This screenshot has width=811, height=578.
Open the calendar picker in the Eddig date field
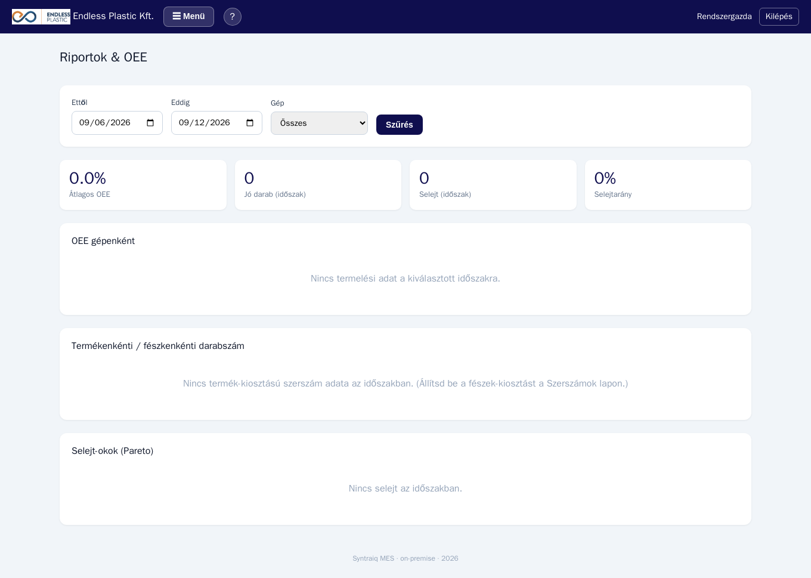[250, 123]
